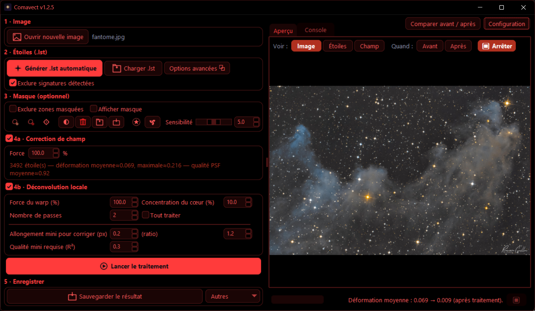The height and width of the screenshot is (311, 535).
Task: Click the stop square icon in status bar
Action: [x=516, y=300]
